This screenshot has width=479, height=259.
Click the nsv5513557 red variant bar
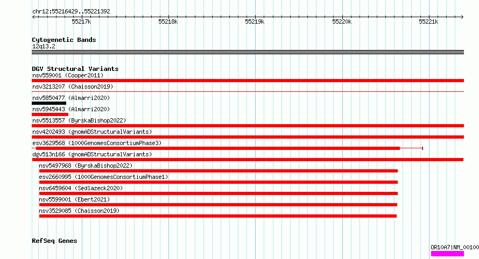coord(248,126)
